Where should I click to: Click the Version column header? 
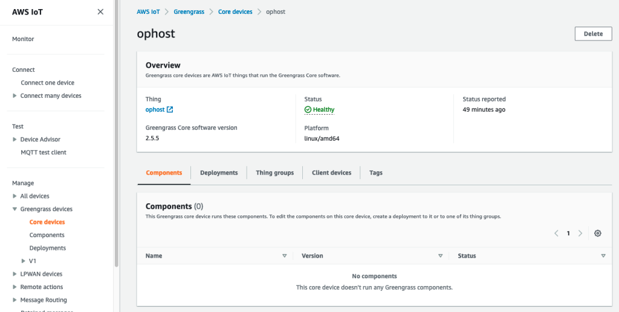click(x=313, y=256)
